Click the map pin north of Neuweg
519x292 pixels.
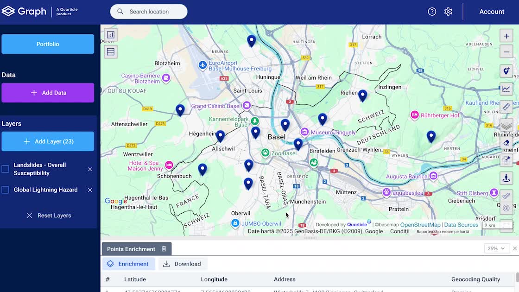(252, 41)
